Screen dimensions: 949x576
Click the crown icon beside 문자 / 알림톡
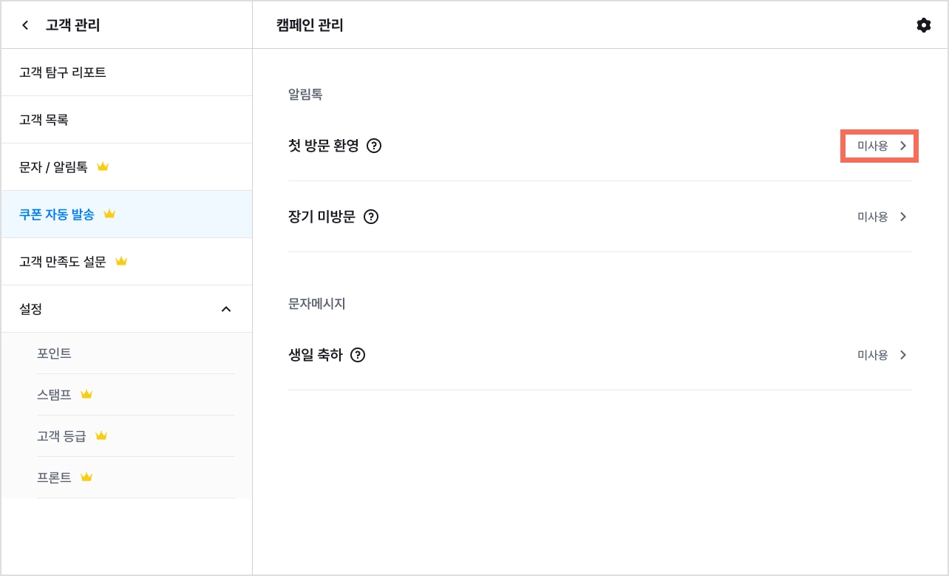coord(103,166)
